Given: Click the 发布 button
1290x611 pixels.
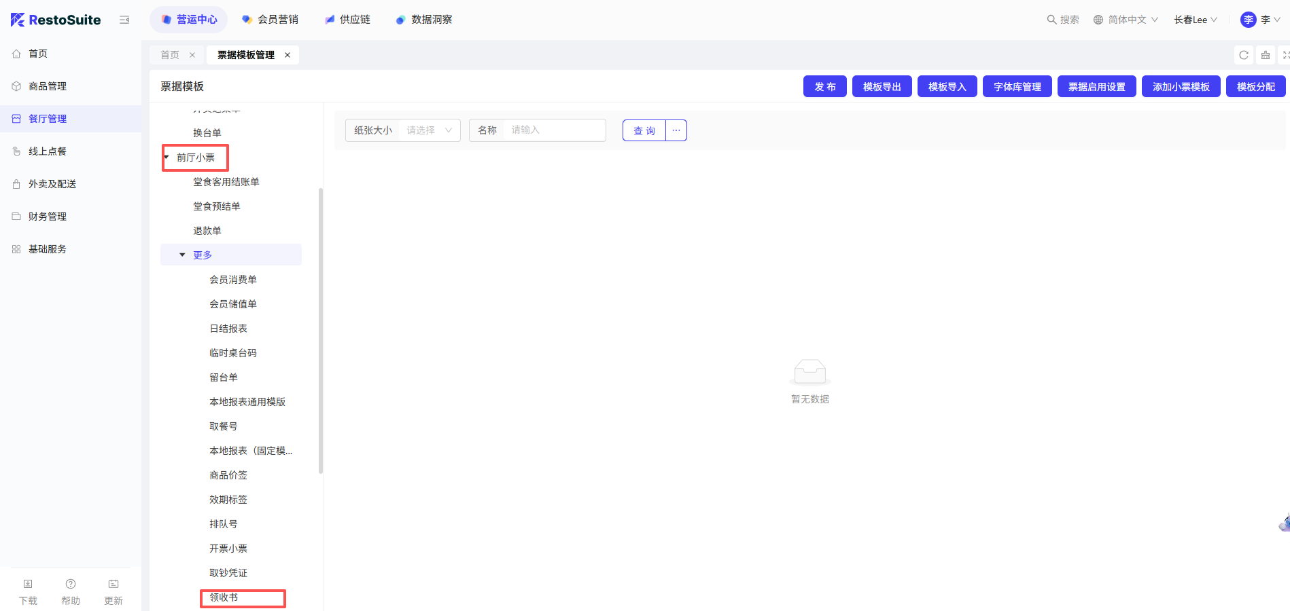Looking at the screenshot, I should click(824, 87).
